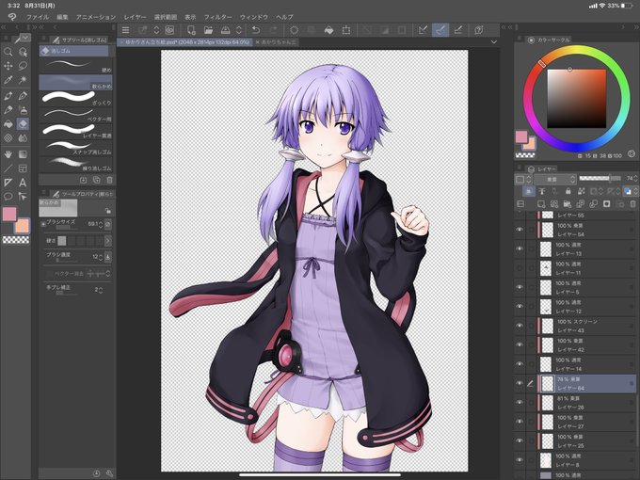The image size is (640, 480).
Task: Hide レイヤー 64 selected layer
Action: [520, 383]
